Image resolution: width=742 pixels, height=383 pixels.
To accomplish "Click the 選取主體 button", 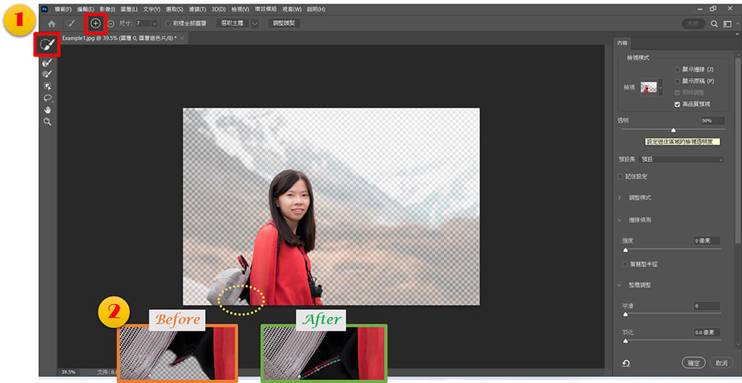I will (x=233, y=23).
